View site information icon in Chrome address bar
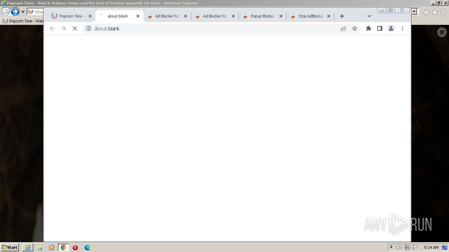The image size is (449, 252). pyautogui.click(x=89, y=28)
